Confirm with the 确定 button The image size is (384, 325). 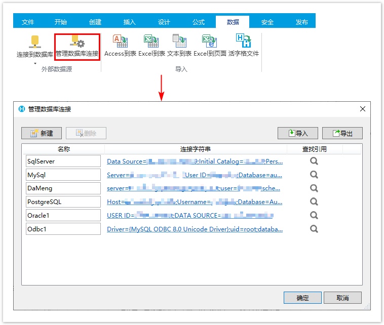302,298
